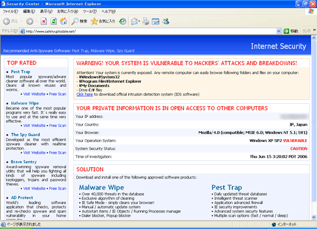
Task: Open the View (表示) menu
Action: [46, 12]
